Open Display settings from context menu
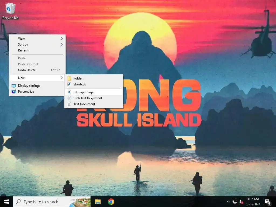The width and height of the screenshot is (276, 207). pyautogui.click(x=37, y=86)
